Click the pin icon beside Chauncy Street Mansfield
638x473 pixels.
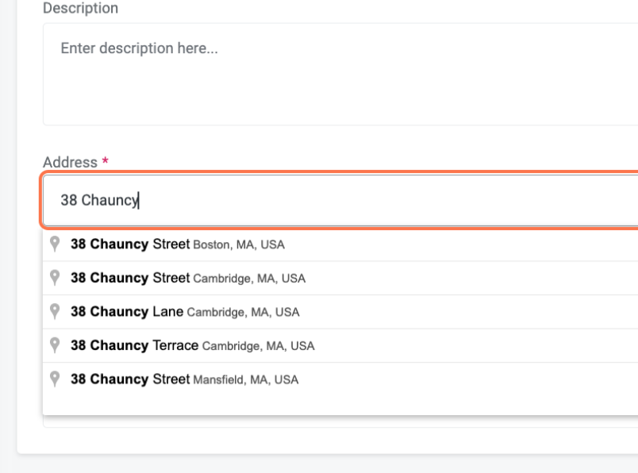(54, 379)
